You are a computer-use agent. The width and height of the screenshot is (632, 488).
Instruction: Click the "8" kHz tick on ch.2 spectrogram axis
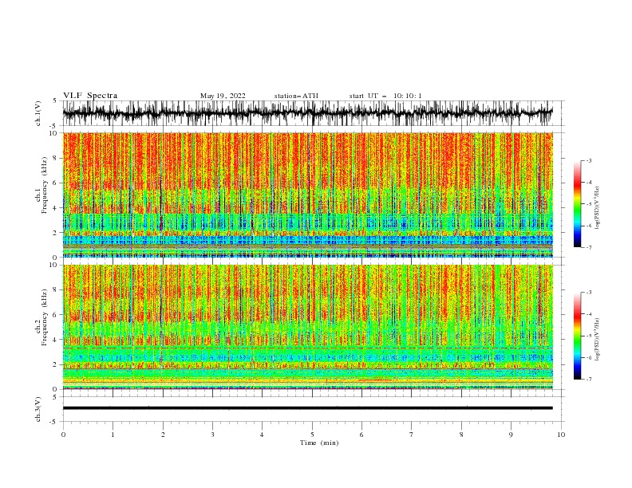point(56,290)
